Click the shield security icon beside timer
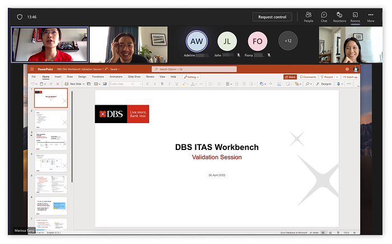The width and height of the screenshot is (392, 244). 20,17
